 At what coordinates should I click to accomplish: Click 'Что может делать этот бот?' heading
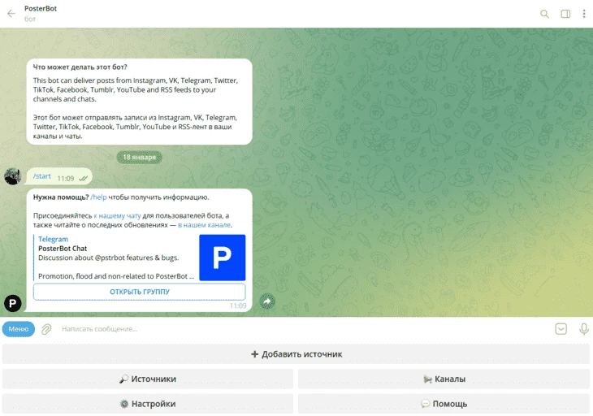click(x=80, y=67)
